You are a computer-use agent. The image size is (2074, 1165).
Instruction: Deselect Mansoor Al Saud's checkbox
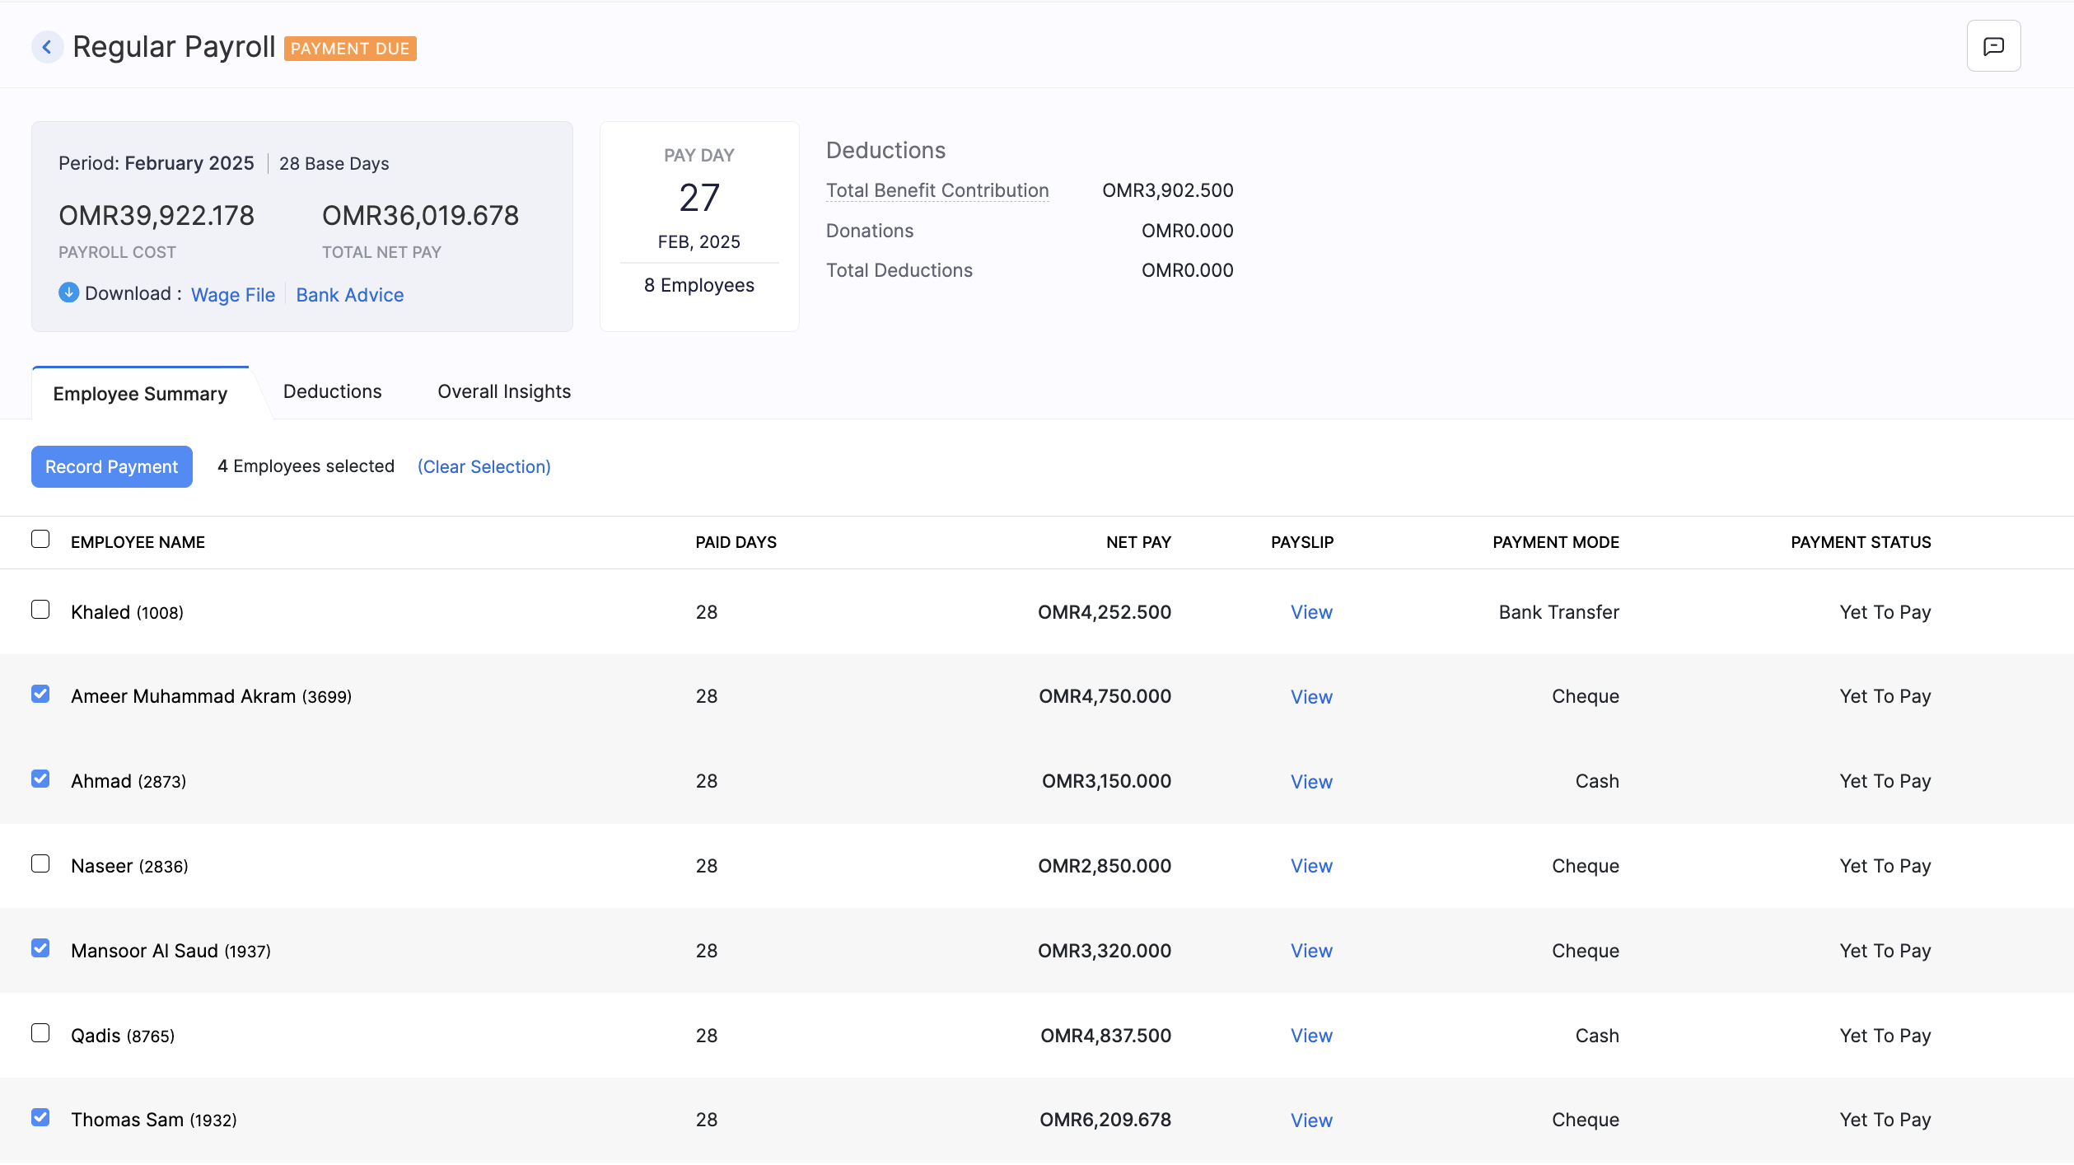[41, 948]
